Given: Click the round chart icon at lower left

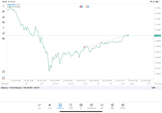Looking at the screenshot, I should [x=3, y=72].
